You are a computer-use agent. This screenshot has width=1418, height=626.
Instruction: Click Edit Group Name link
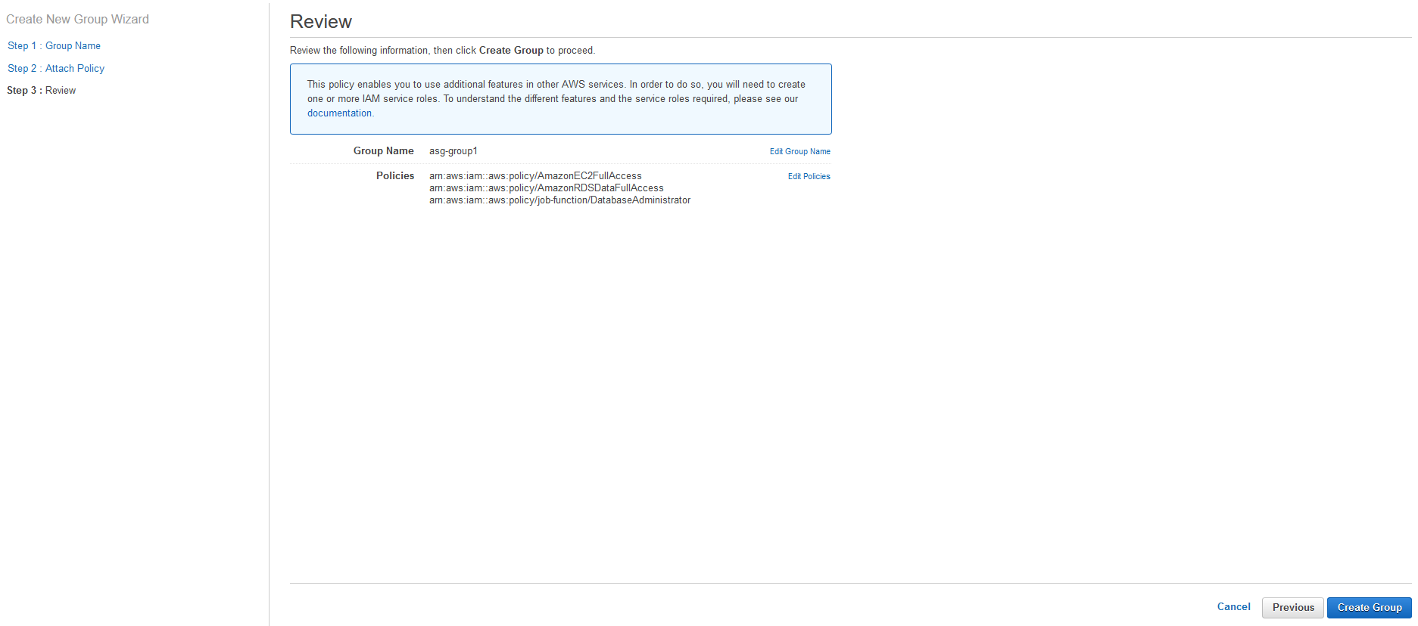click(799, 151)
